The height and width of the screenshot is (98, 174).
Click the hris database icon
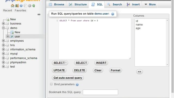(x=8, y=45)
